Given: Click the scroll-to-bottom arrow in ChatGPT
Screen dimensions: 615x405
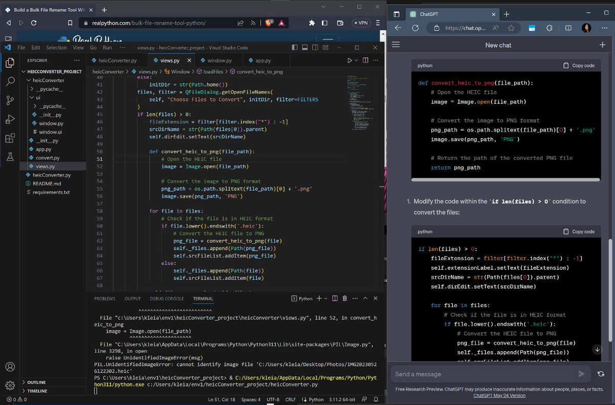Looking at the screenshot, I should [x=597, y=350].
